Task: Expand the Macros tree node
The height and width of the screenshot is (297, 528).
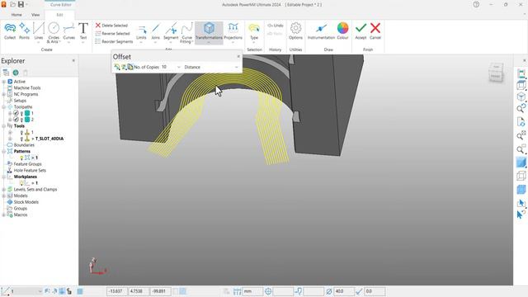Action: tap(3, 214)
